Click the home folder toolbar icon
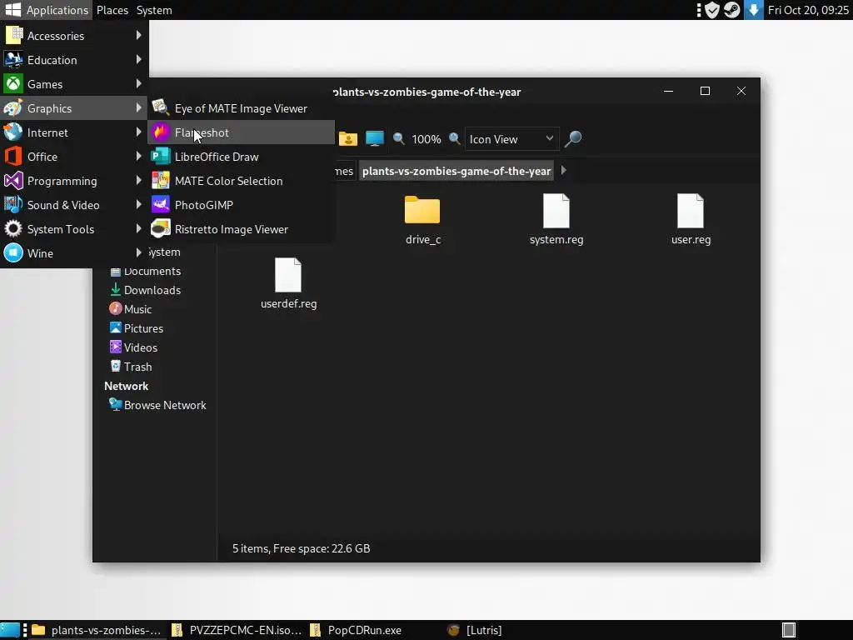853x640 pixels. pyautogui.click(x=348, y=139)
